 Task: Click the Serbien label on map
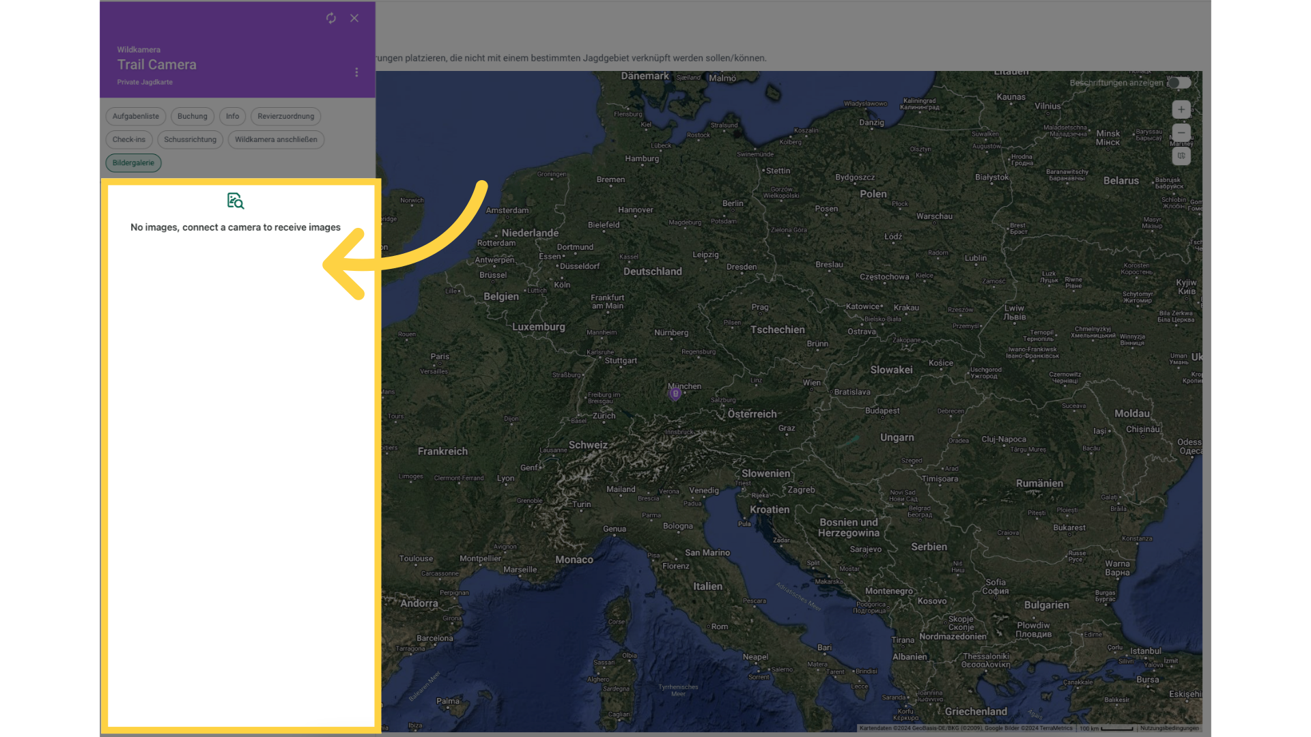pos(929,547)
